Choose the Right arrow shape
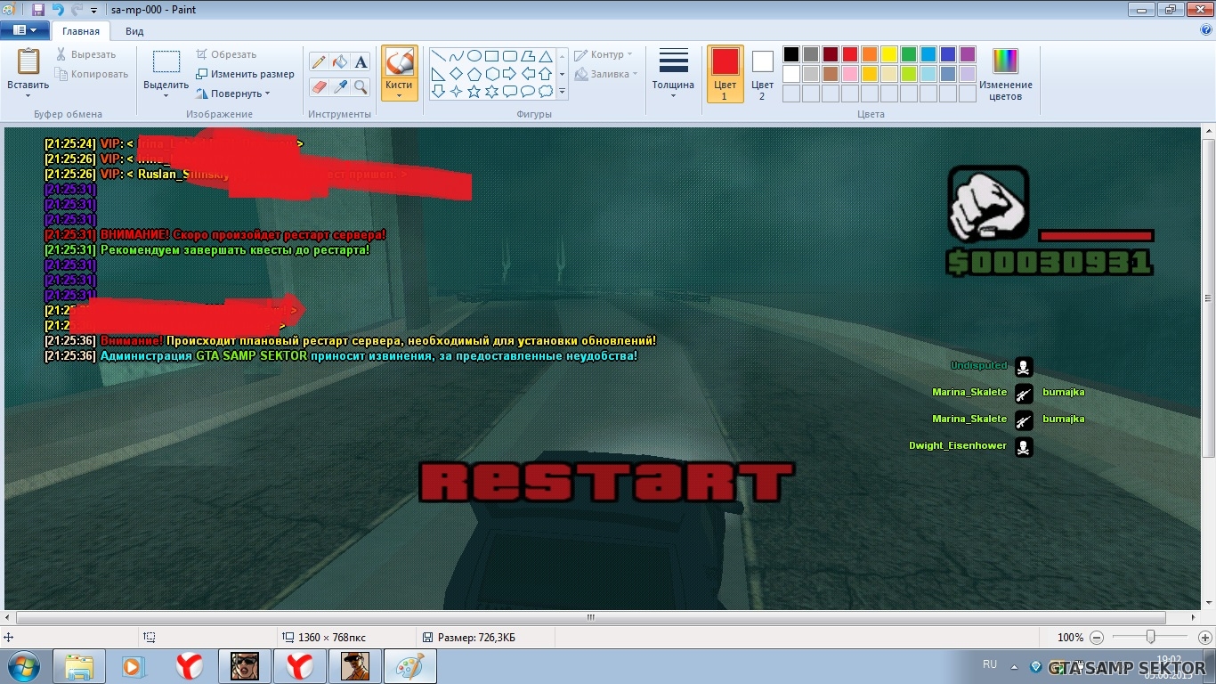 (x=510, y=73)
